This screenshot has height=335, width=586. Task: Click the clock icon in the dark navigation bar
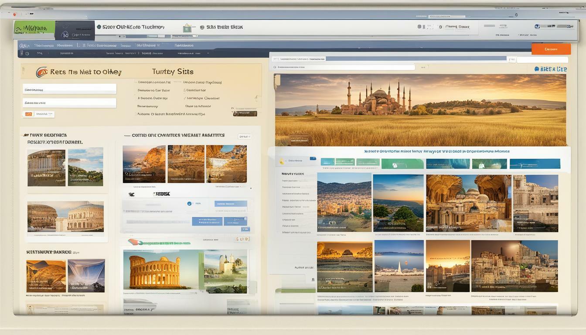click(27, 53)
